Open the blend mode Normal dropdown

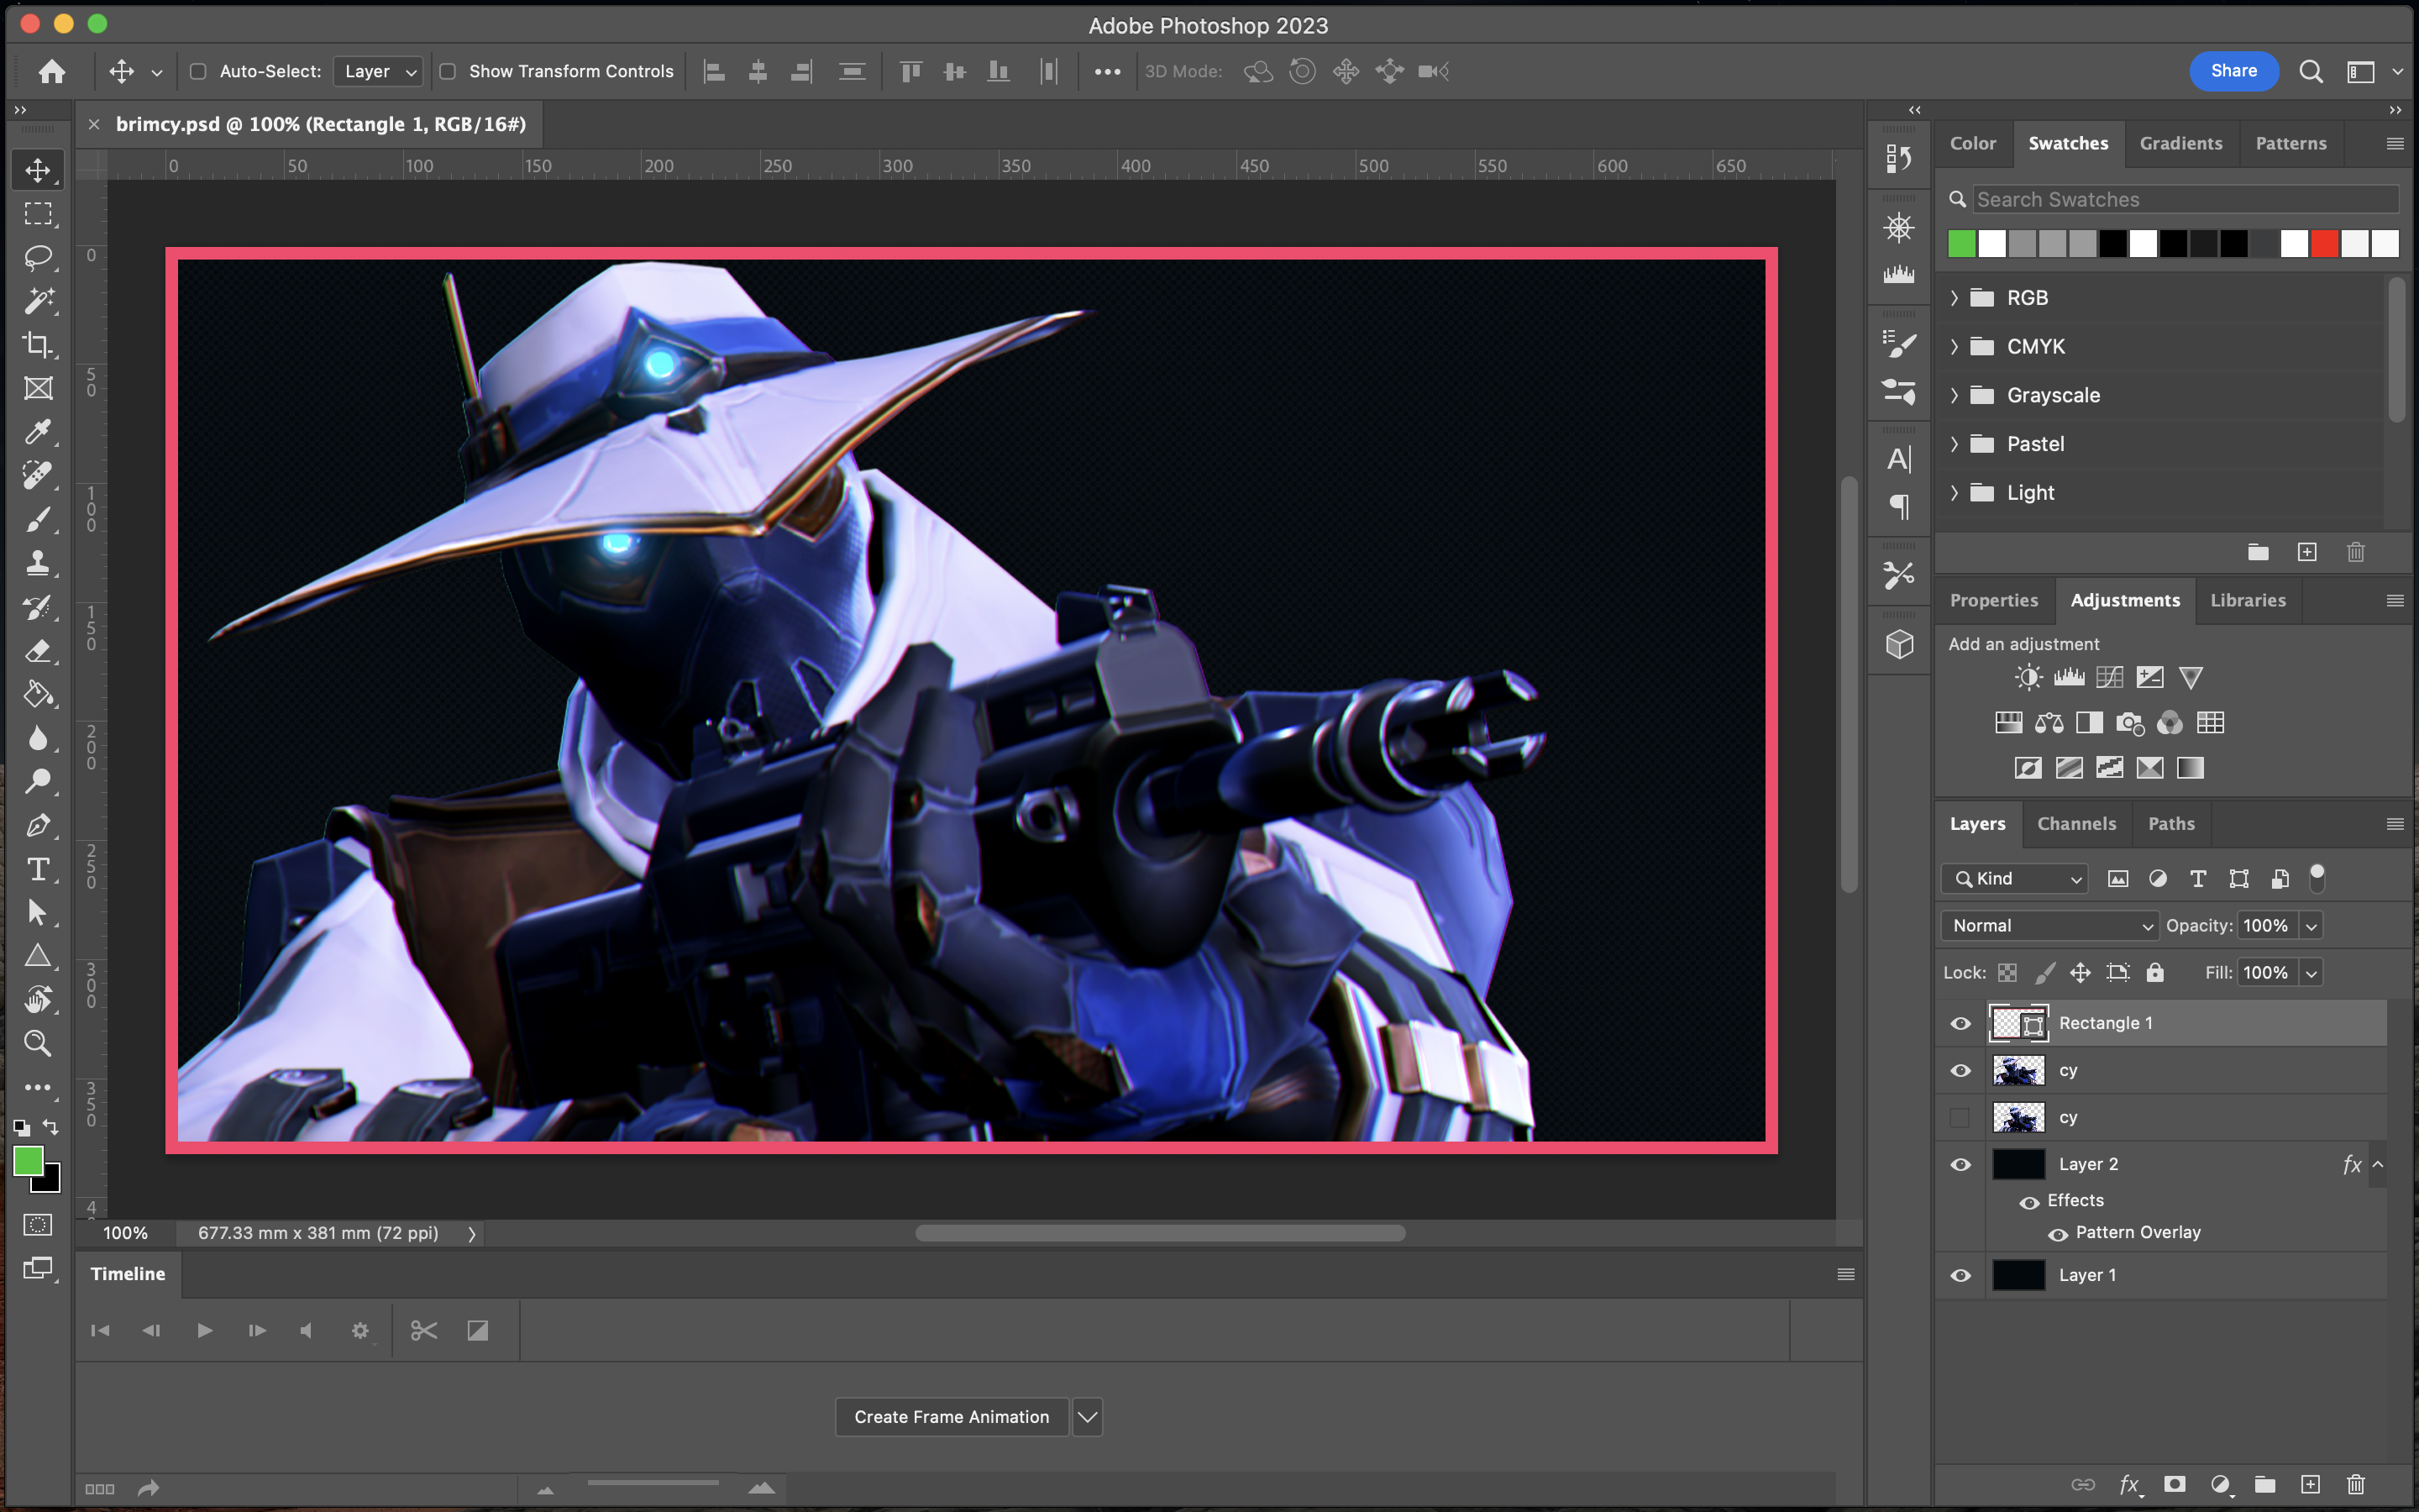[2049, 926]
